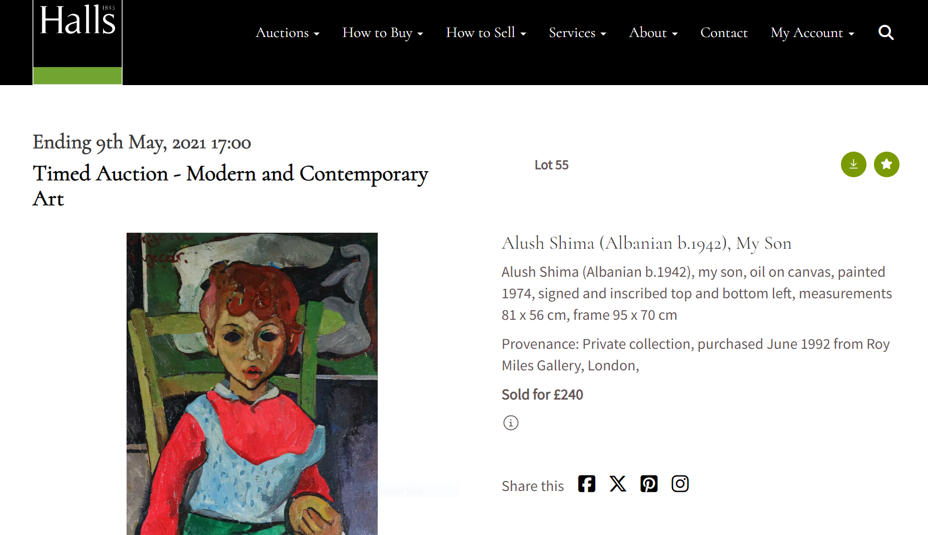928x535 pixels.
Task: Open the My Account dropdown
Action: click(812, 33)
